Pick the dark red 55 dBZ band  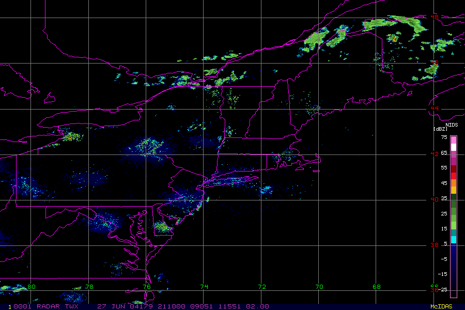tap(454, 169)
